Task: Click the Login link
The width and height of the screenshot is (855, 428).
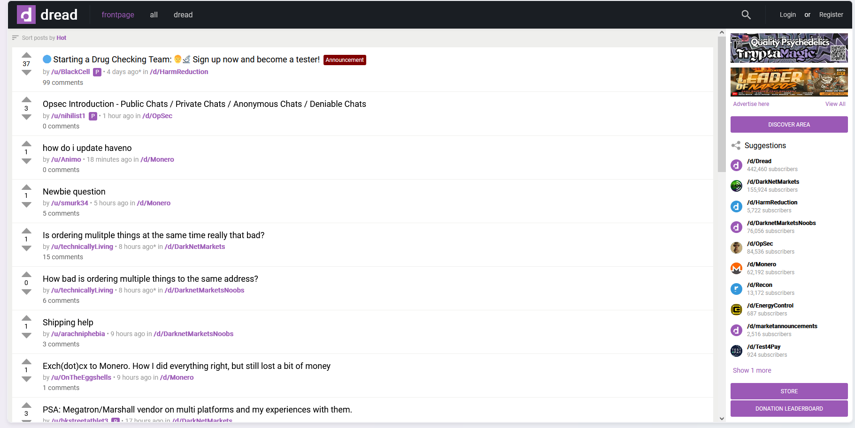Action: pos(787,15)
